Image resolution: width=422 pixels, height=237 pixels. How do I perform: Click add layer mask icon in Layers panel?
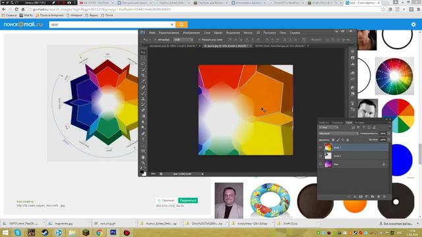361,197
